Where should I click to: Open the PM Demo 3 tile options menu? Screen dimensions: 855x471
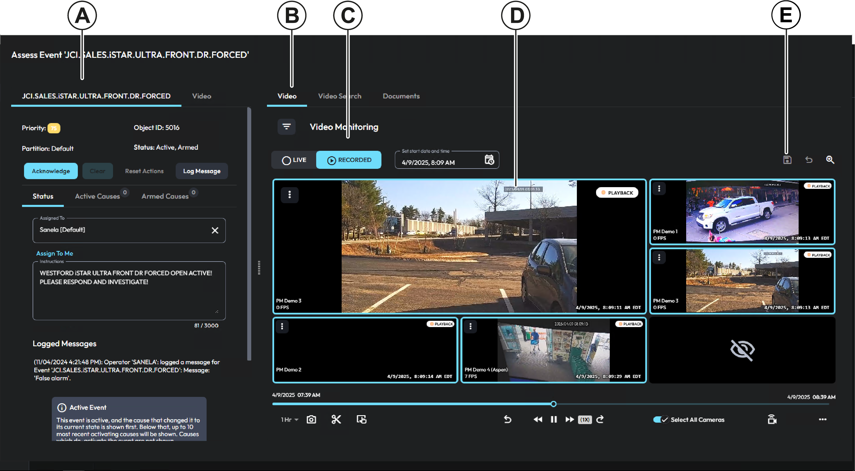click(289, 195)
